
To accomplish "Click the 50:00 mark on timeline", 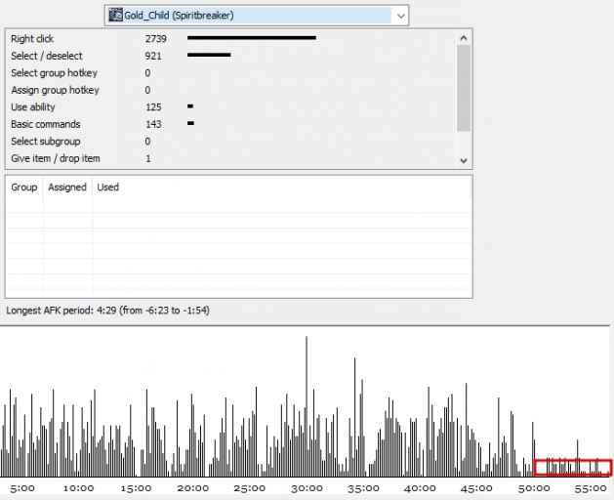I will pos(534,488).
